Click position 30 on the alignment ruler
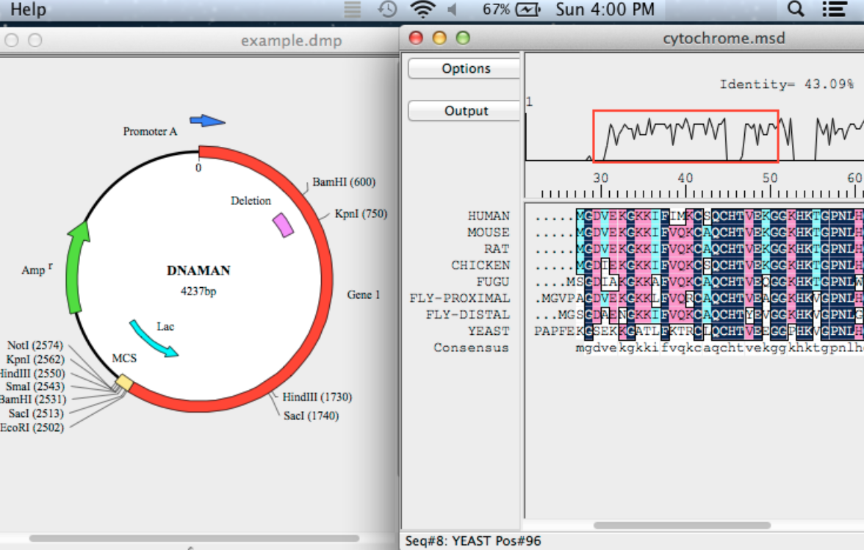This screenshot has width=864, height=550. click(x=601, y=178)
